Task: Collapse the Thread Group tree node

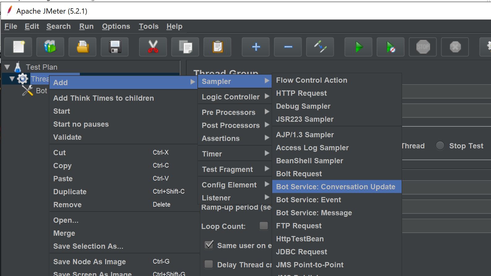Action: (x=12, y=79)
